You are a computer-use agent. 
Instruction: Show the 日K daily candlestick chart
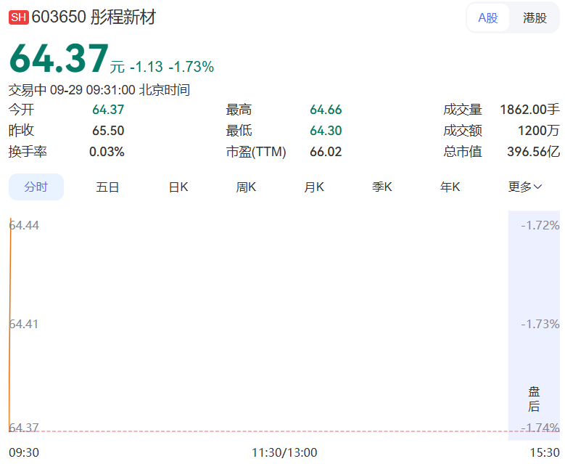[178, 187]
